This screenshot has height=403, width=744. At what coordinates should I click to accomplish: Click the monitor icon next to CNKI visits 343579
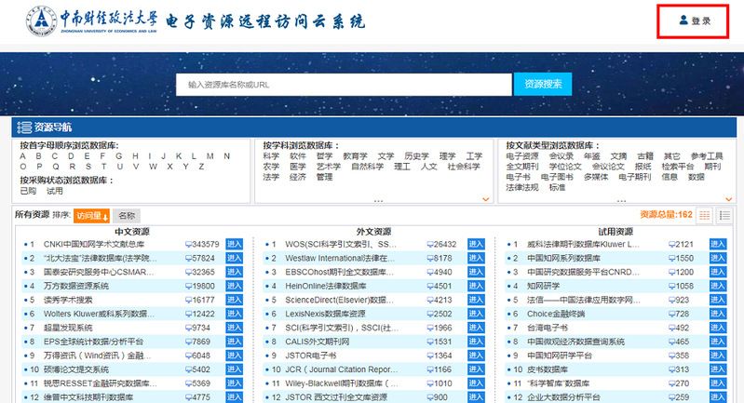click(x=189, y=245)
